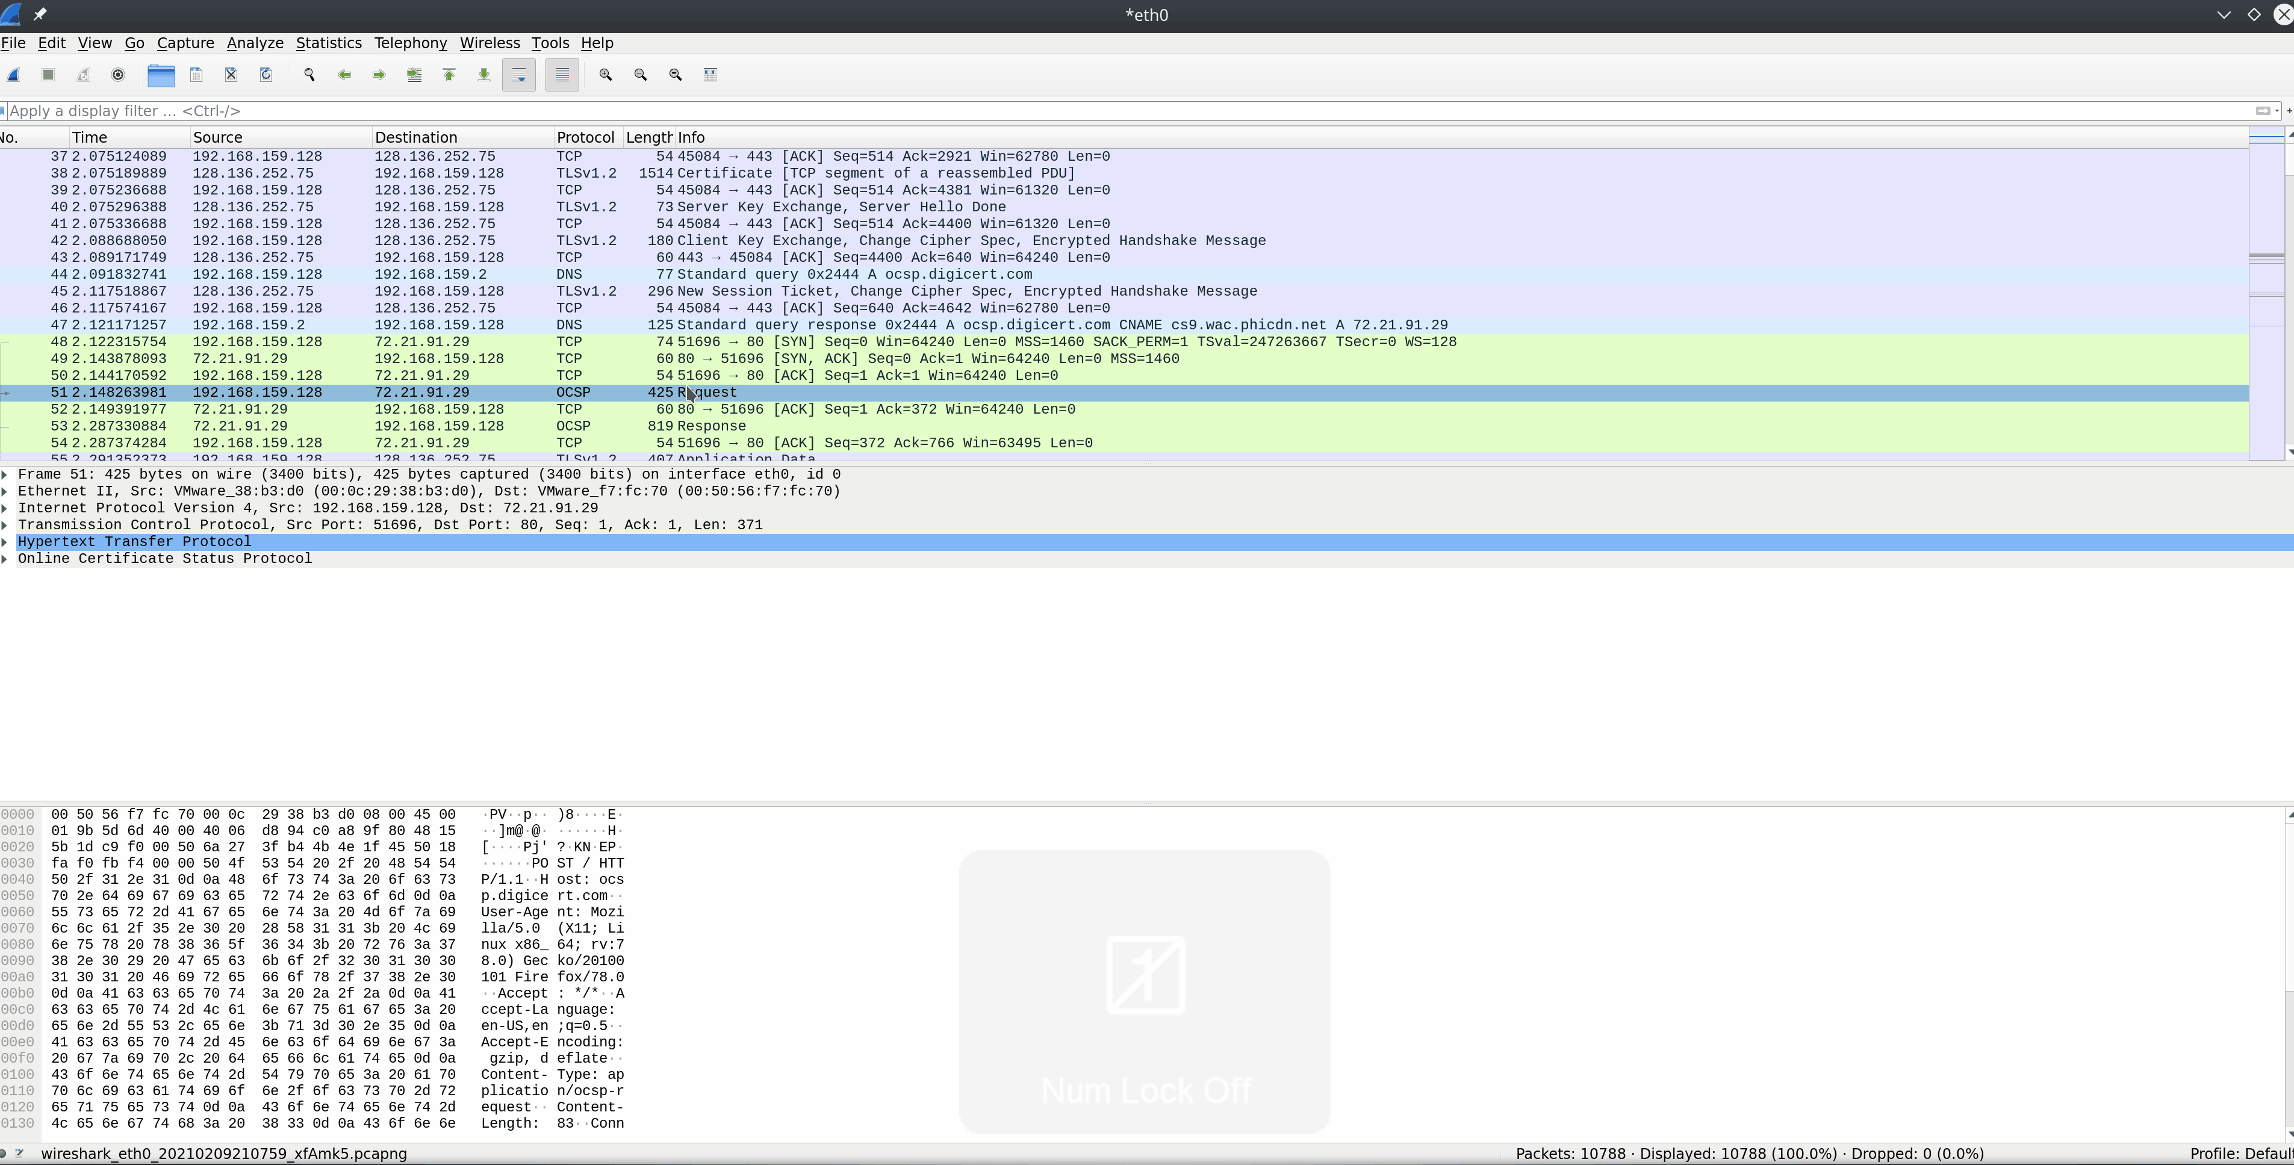Image resolution: width=2294 pixels, height=1165 pixels.
Task: Click the find packet magnifier icon
Action: coord(309,75)
